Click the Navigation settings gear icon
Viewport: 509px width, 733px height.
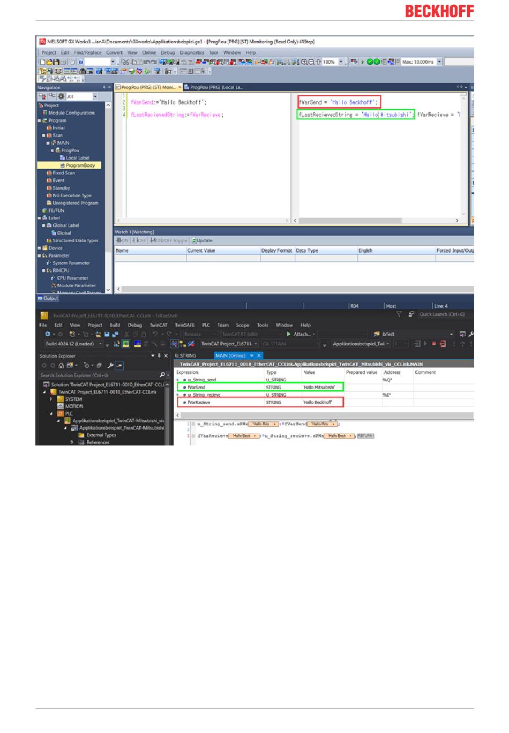pos(61,96)
